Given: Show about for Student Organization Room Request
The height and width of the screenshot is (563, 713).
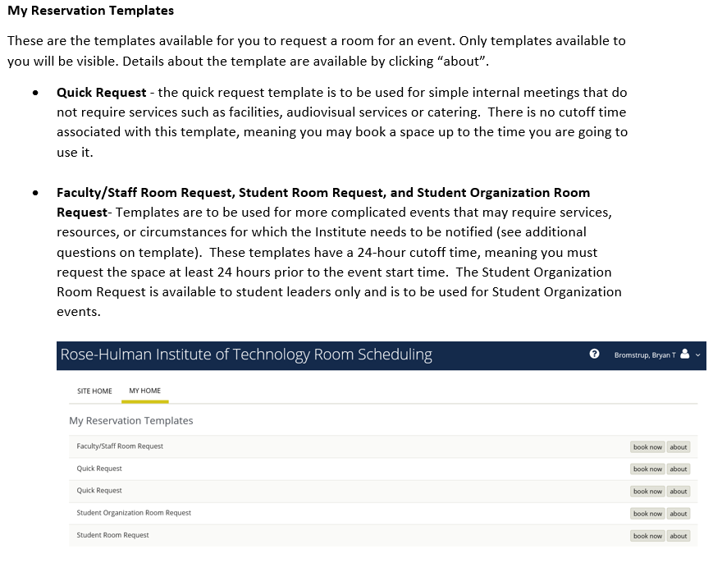Looking at the screenshot, I should 679,514.
